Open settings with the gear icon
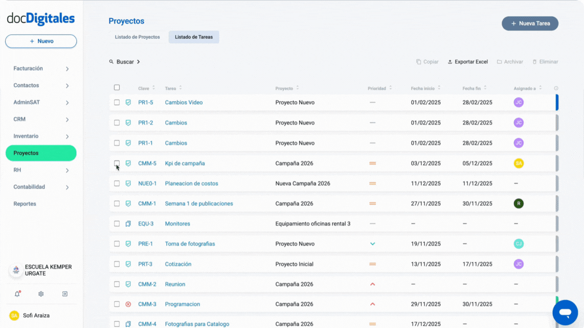This screenshot has height=328, width=584. (40, 294)
